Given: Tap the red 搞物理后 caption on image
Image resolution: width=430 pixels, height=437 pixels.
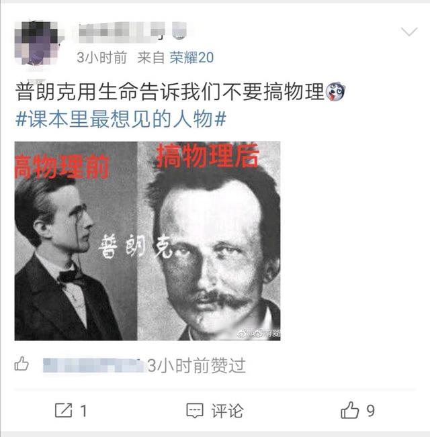Looking at the screenshot, I should (x=208, y=156).
